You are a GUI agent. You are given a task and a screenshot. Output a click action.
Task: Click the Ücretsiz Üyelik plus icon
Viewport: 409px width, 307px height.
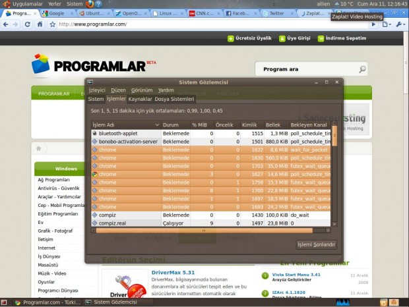tap(231, 38)
